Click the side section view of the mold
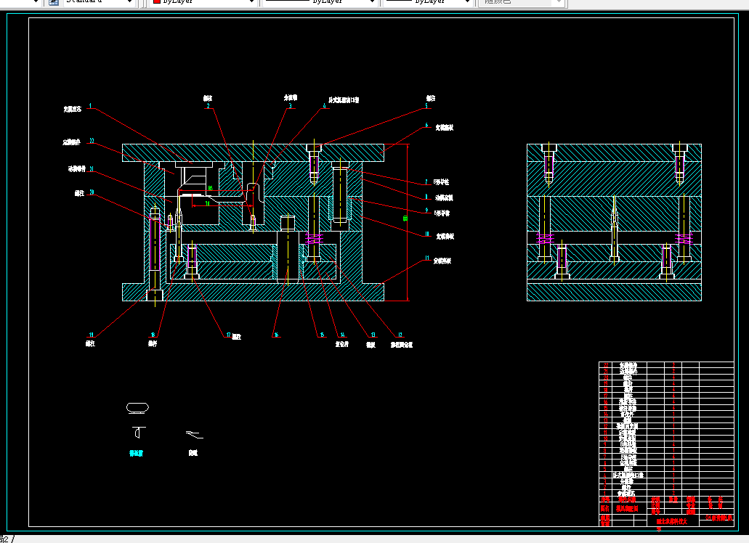The width and height of the screenshot is (749, 543). tap(614, 222)
